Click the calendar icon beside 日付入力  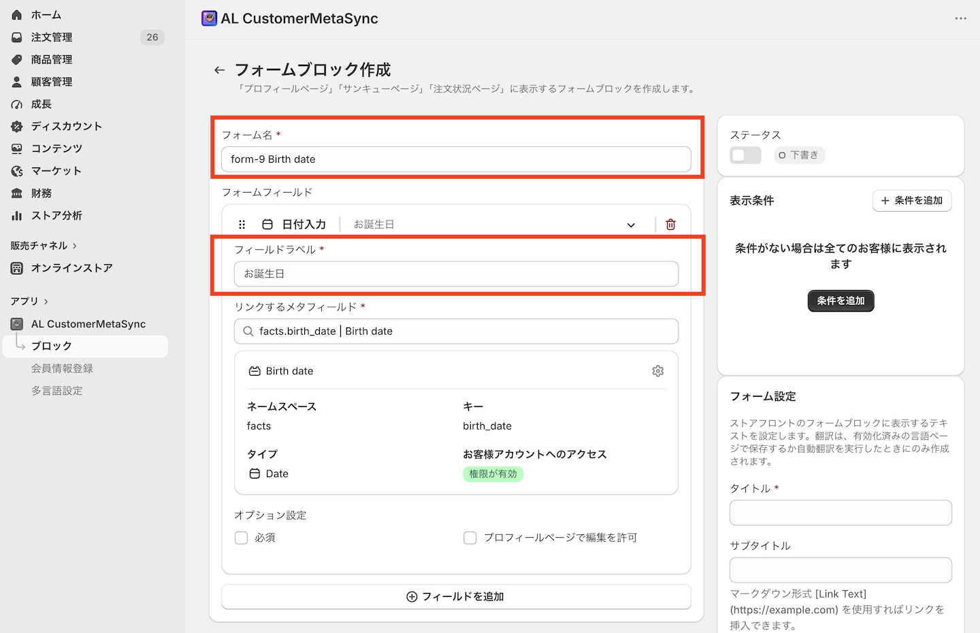coord(267,225)
